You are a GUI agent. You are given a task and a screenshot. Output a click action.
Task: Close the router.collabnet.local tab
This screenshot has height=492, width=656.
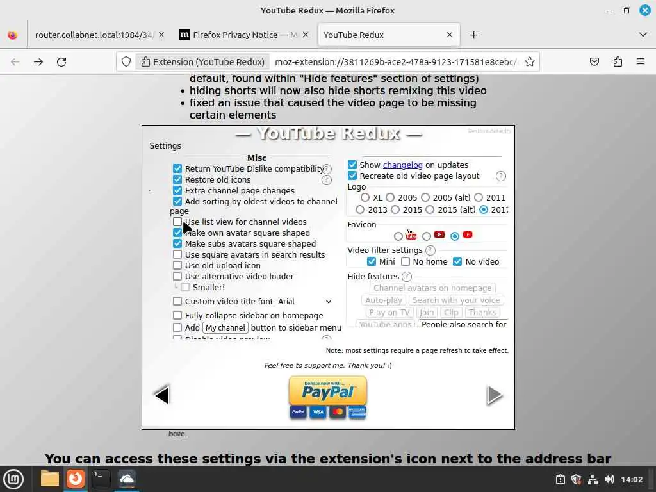coord(161,35)
